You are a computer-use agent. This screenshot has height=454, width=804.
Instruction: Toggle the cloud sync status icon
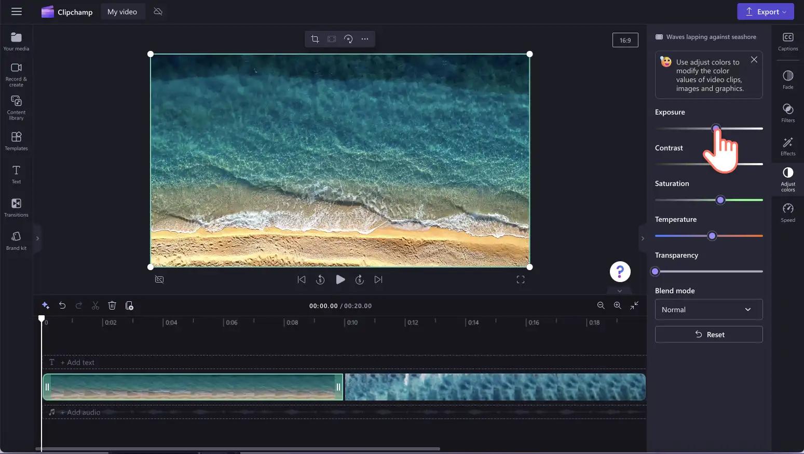158,11
